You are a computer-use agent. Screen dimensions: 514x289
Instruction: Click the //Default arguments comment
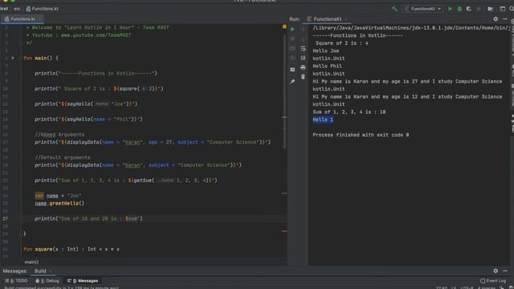(x=63, y=157)
